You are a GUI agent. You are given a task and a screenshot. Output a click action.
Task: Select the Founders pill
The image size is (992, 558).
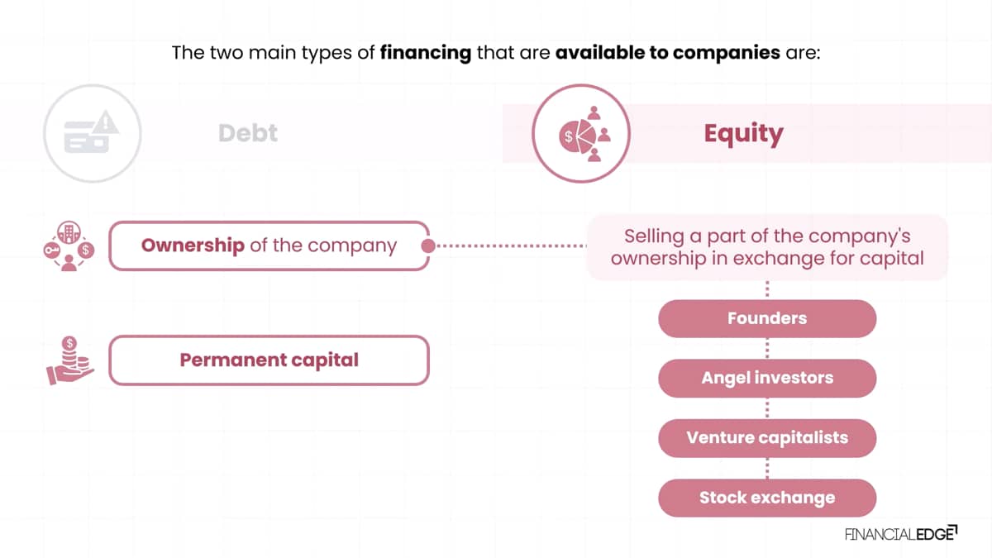pyautogui.click(x=767, y=318)
